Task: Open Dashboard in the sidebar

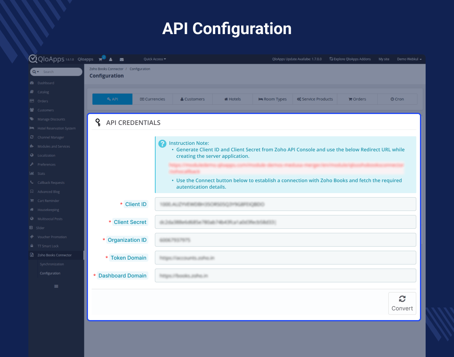Action: pyautogui.click(x=46, y=83)
